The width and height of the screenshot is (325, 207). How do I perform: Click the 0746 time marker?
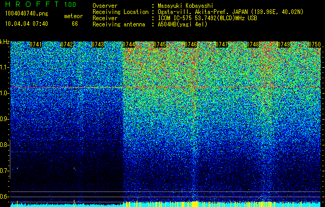(191, 45)
